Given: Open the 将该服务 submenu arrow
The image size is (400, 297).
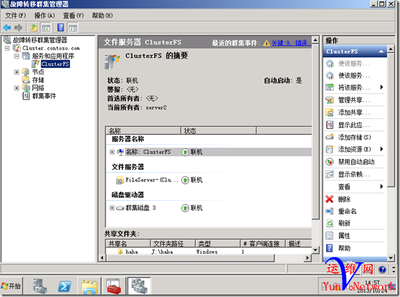Looking at the screenshot, I should point(381,87).
